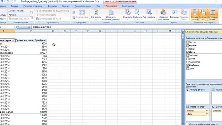Check the Сектор field checkbox
The height and width of the screenshot is (125, 222).
(188, 42)
